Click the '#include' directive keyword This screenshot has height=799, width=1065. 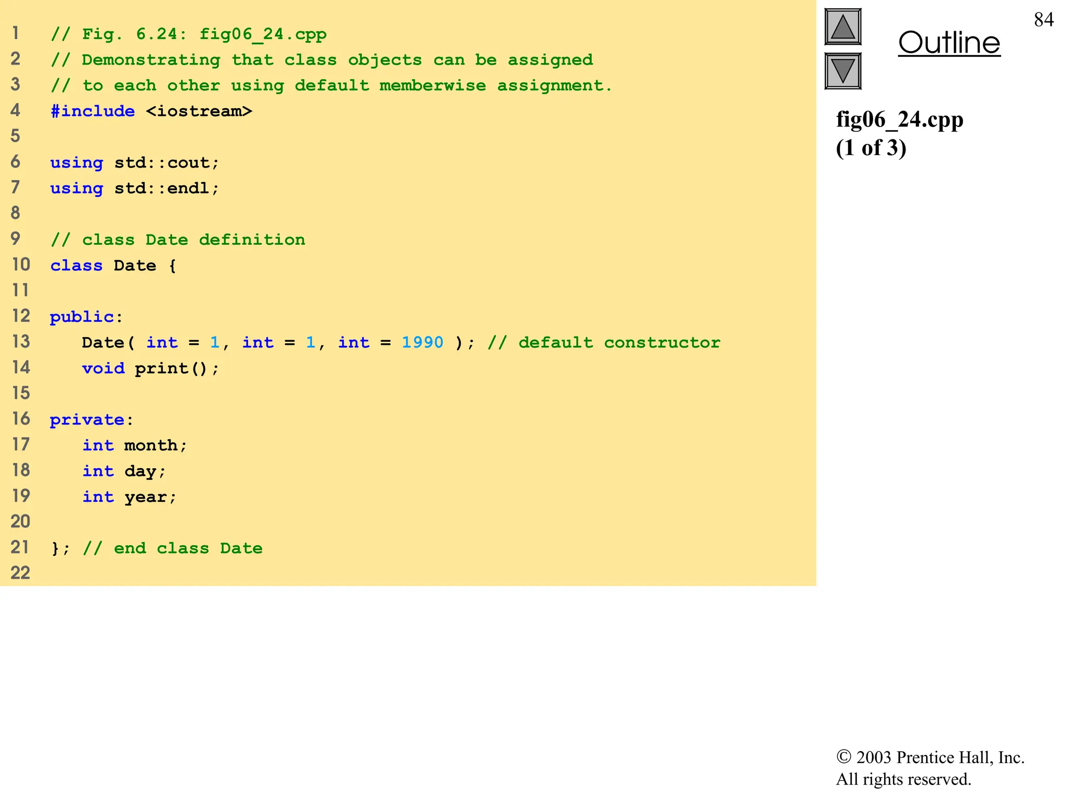tap(93, 111)
